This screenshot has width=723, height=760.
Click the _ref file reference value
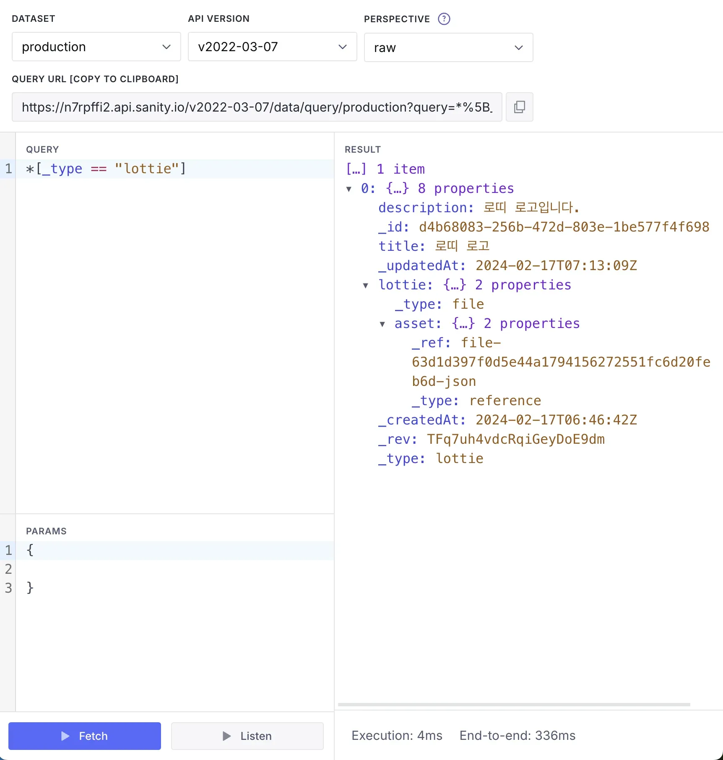tap(560, 362)
